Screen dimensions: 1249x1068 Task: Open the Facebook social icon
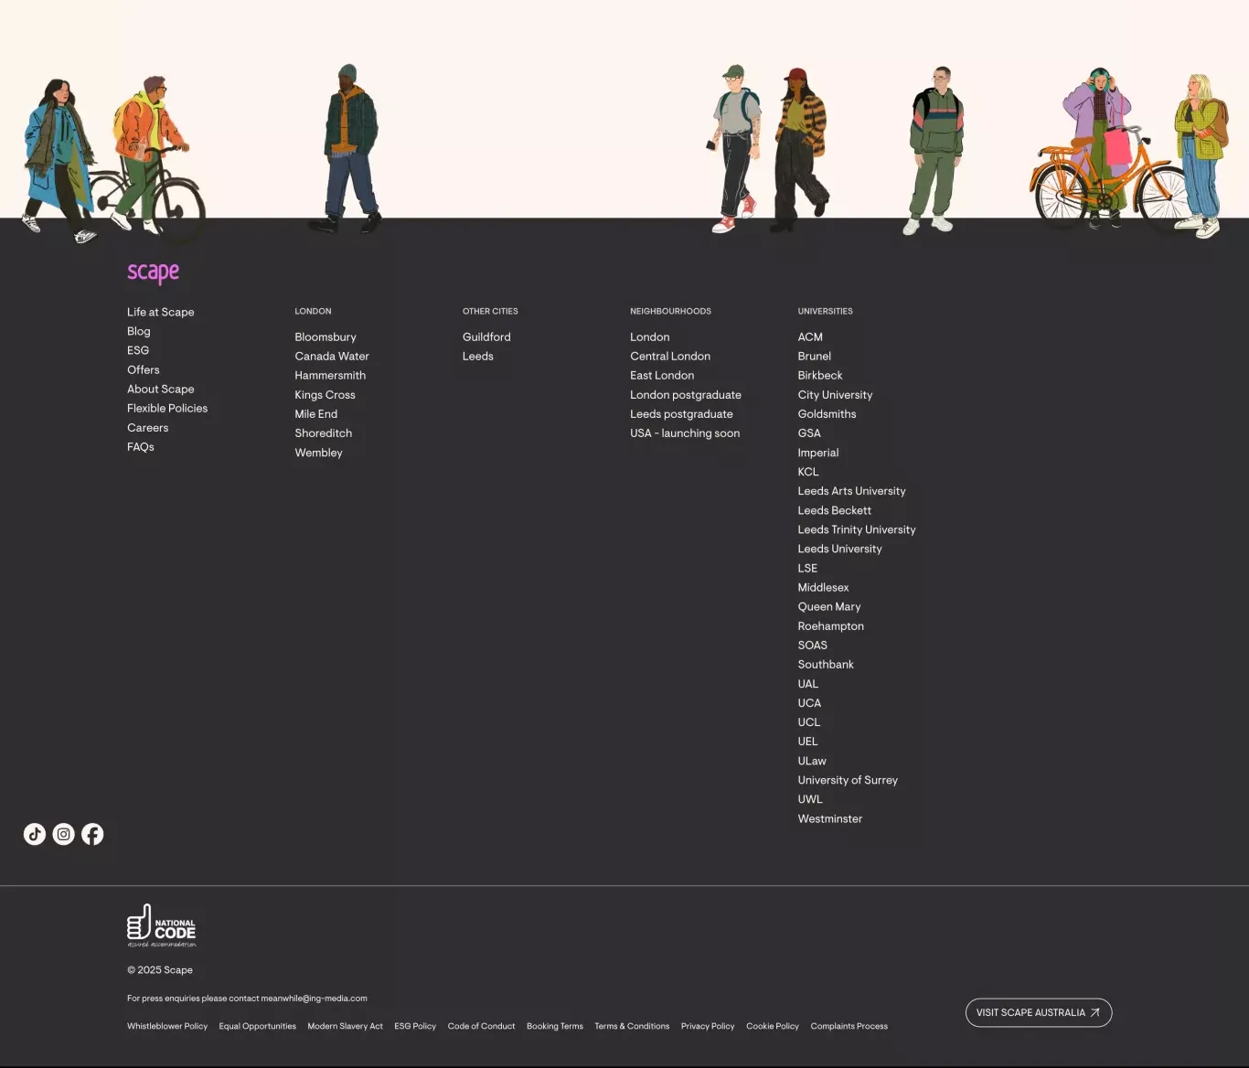point(92,834)
